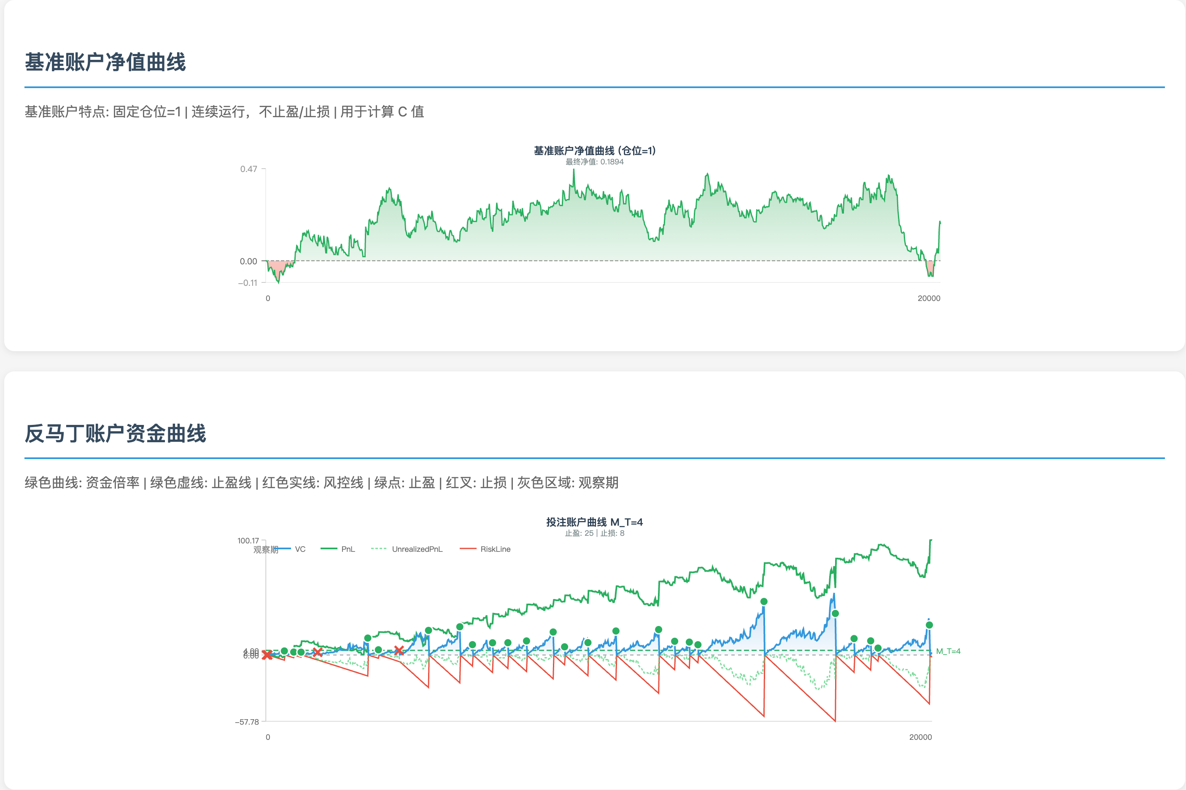Click the 反马丁账户资金曲线 section heading

[116, 434]
